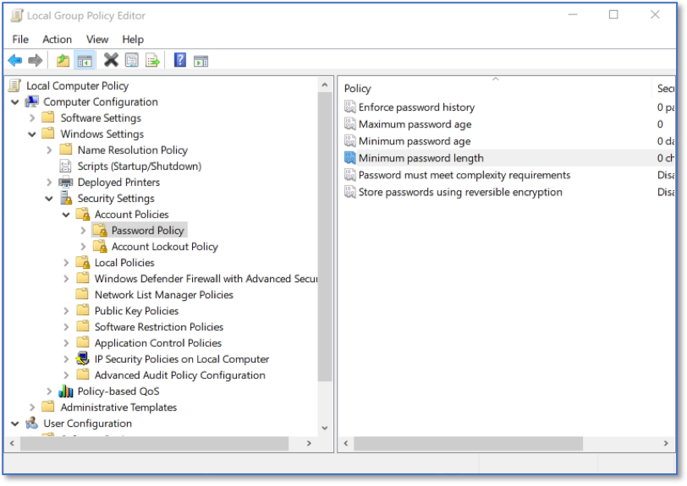Click the IP Security Policies icon

tap(83, 358)
